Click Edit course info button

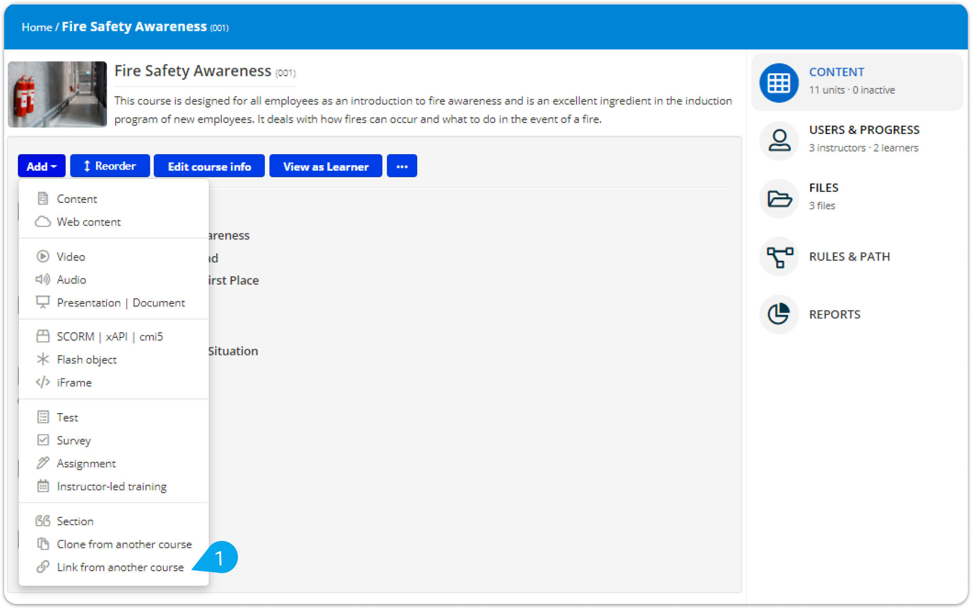click(x=209, y=166)
